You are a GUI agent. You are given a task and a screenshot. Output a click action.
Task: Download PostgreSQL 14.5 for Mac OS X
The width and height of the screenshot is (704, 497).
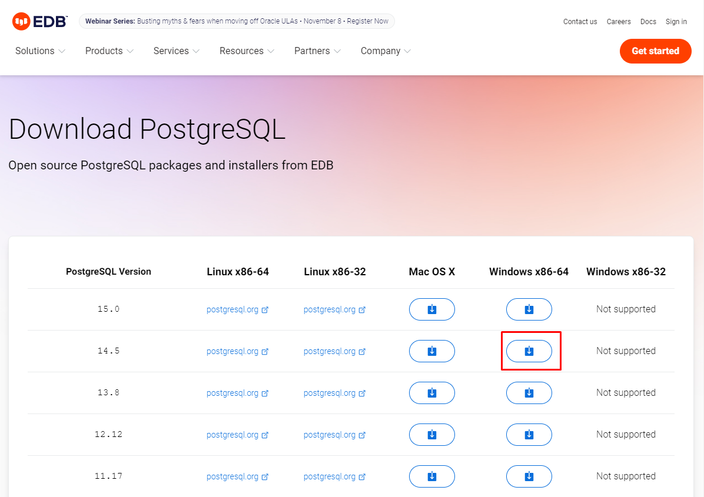point(432,351)
